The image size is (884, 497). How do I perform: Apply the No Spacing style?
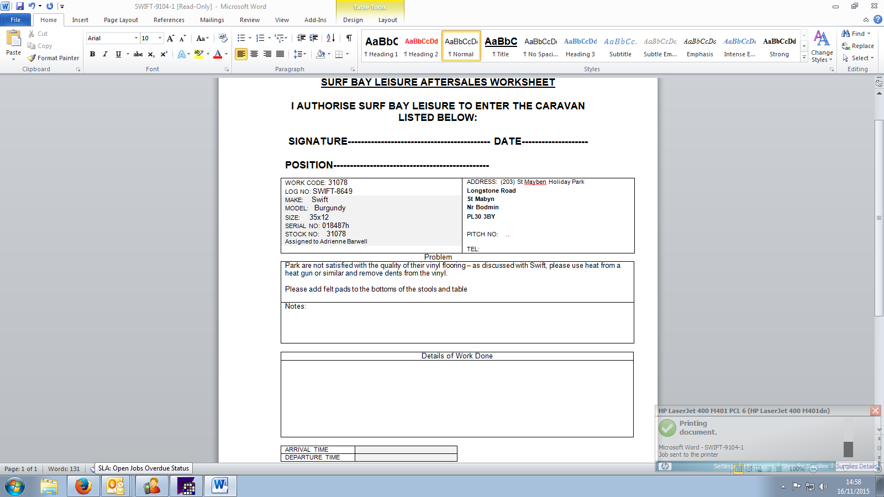(540, 46)
